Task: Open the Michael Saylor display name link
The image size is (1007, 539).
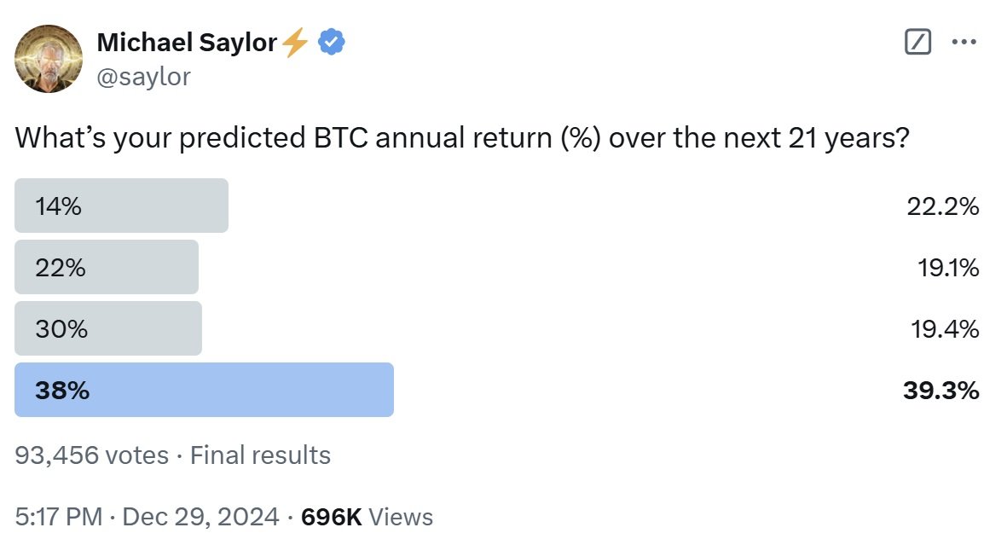Action: pyautogui.click(x=188, y=42)
